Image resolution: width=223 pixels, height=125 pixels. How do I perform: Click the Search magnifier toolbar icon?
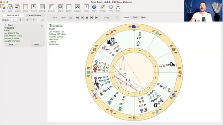click(x=61, y=7)
